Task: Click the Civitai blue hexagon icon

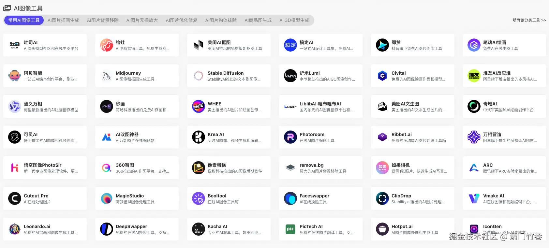Action: click(x=382, y=76)
